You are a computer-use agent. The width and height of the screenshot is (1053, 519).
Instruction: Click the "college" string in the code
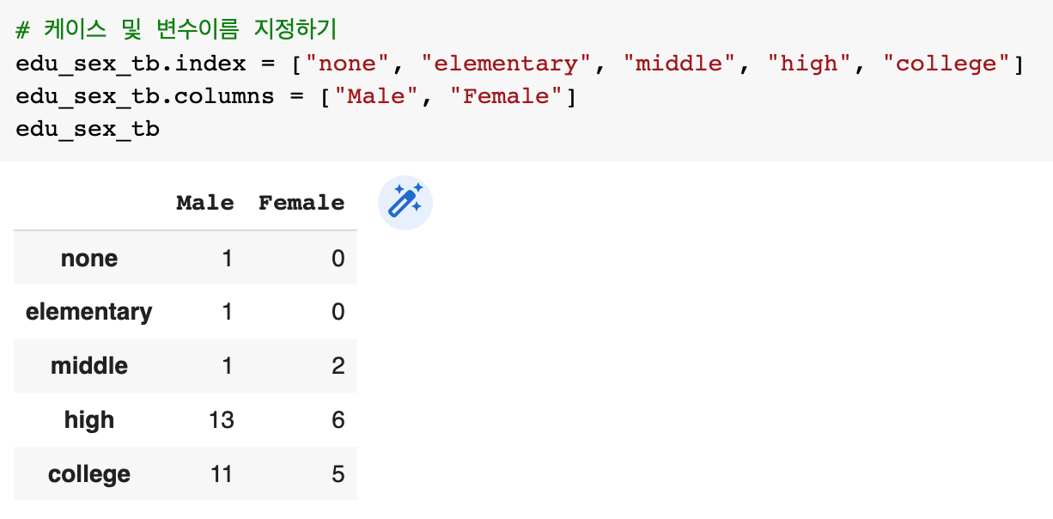pos(953,64)
